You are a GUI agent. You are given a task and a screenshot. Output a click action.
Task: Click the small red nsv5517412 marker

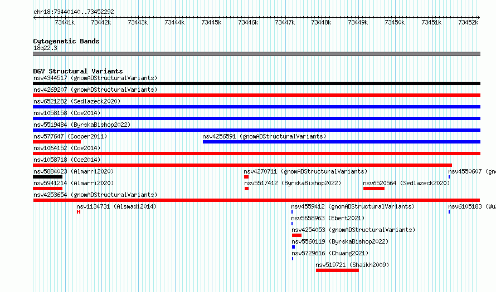247,189
